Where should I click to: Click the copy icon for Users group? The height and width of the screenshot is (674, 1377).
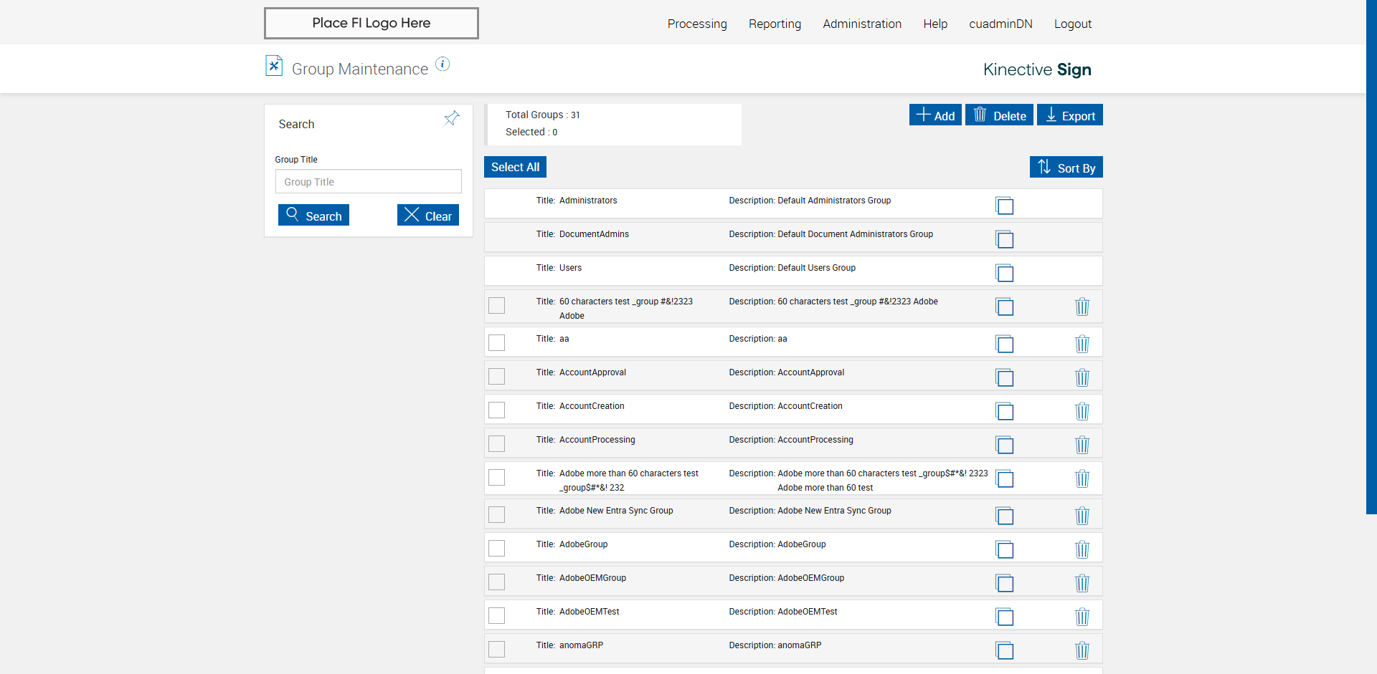(x=1005, y=273)
